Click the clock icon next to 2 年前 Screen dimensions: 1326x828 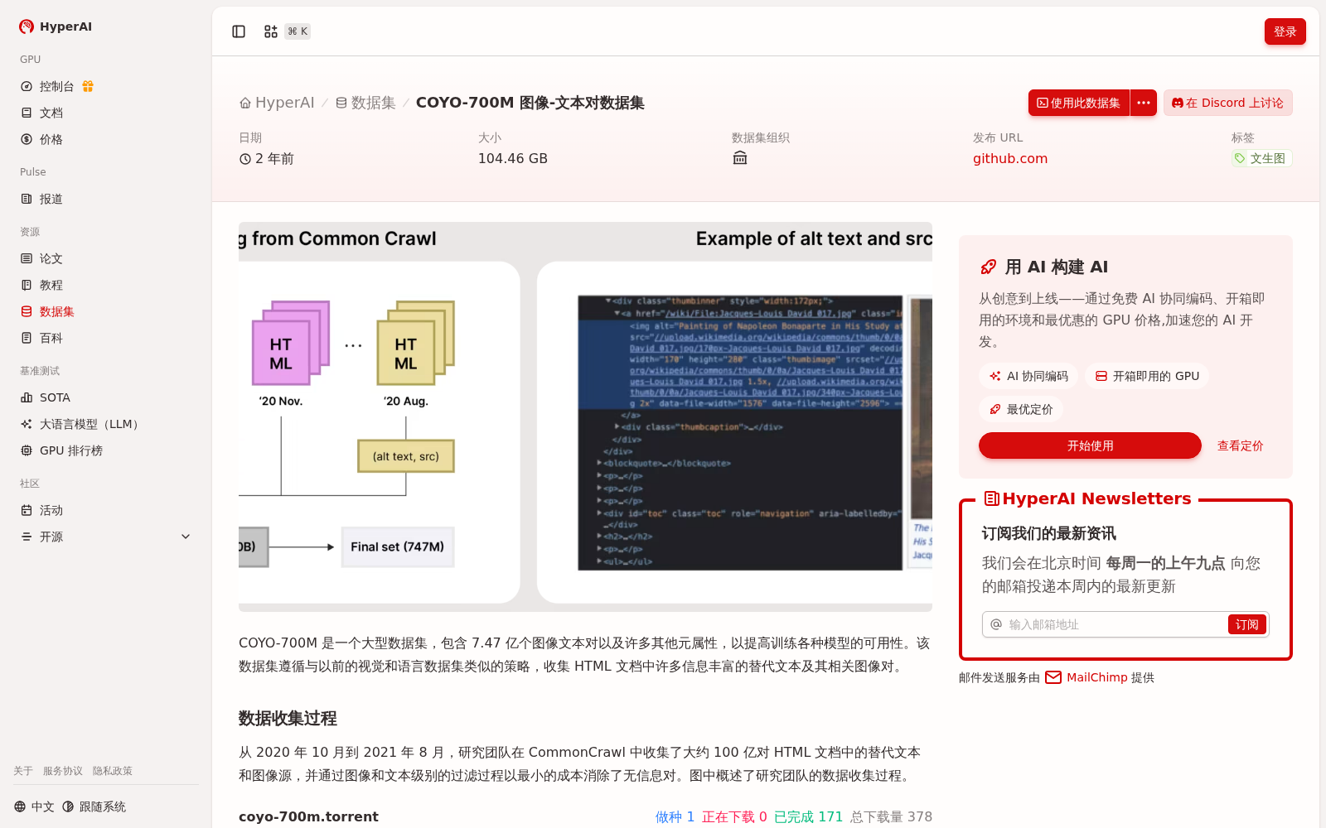click(245, 159)
